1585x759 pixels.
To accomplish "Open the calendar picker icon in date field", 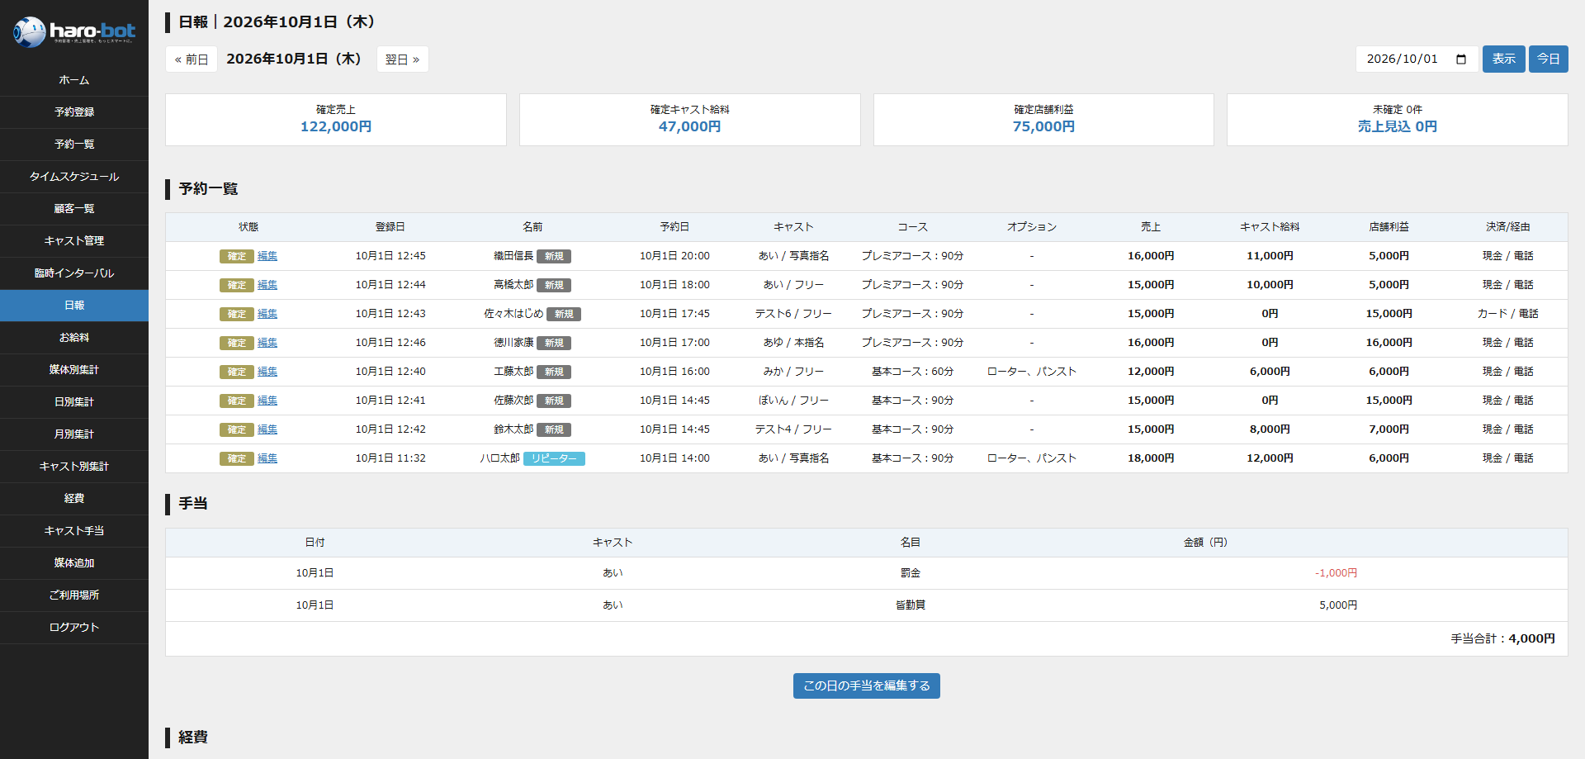I will point(1461,59).
